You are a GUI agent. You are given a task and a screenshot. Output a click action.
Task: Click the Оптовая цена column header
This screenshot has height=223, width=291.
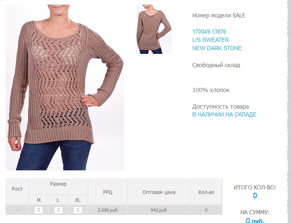coord(159,192)
